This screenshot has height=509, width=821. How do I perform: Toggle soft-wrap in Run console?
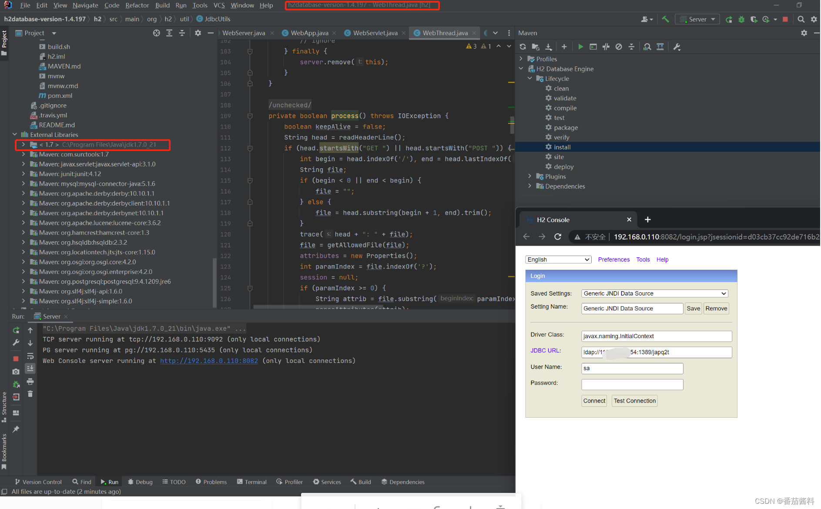30,356
